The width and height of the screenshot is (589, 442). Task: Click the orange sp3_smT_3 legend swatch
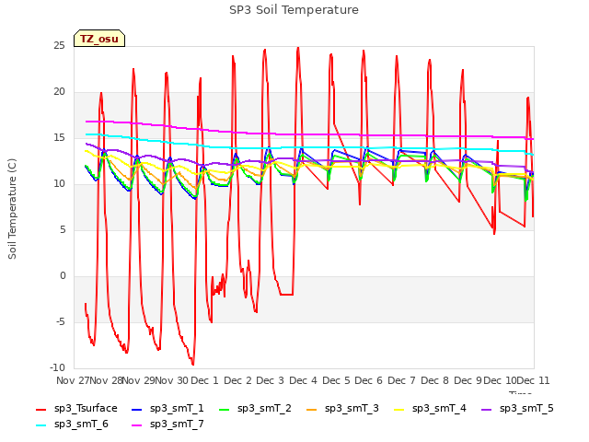[311, 409]
